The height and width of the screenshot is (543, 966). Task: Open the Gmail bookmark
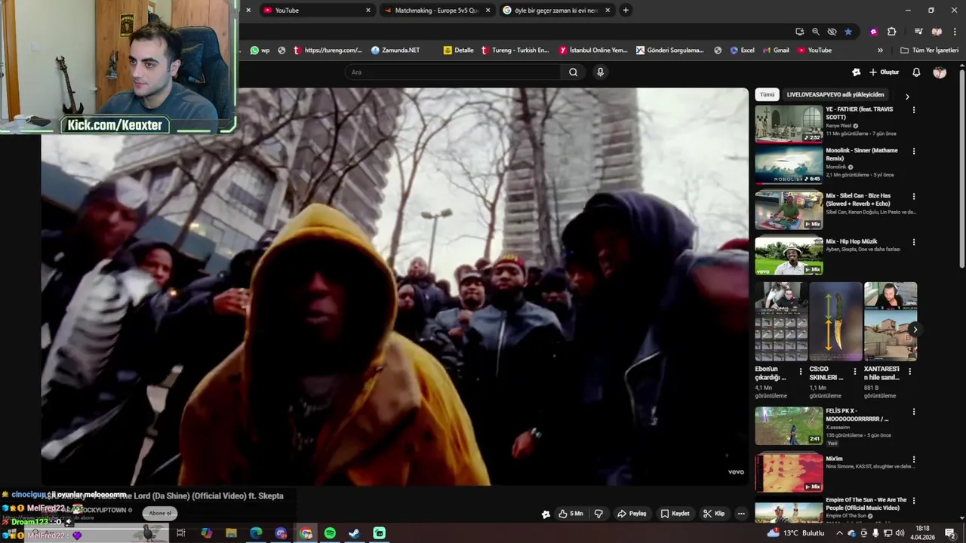[x=776, y=51]
